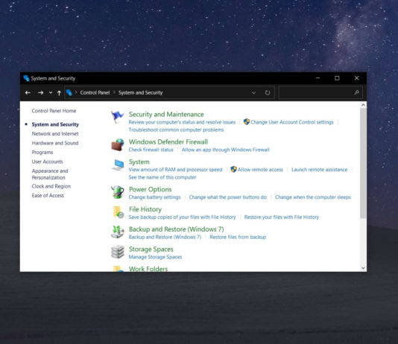398x344 pixels.
Task: Click See the name of this computer
Action: coord(162,177)
